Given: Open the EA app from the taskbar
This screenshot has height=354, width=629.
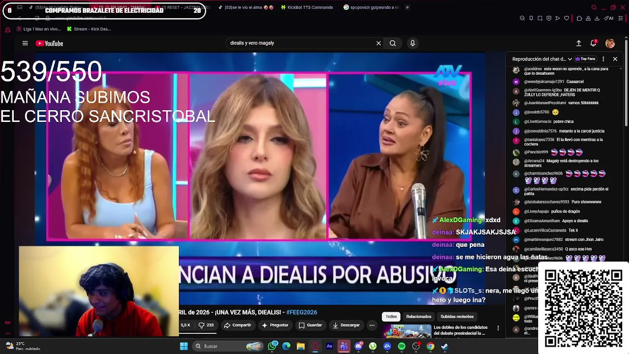Looking at the screenshot, I should 387,346.
